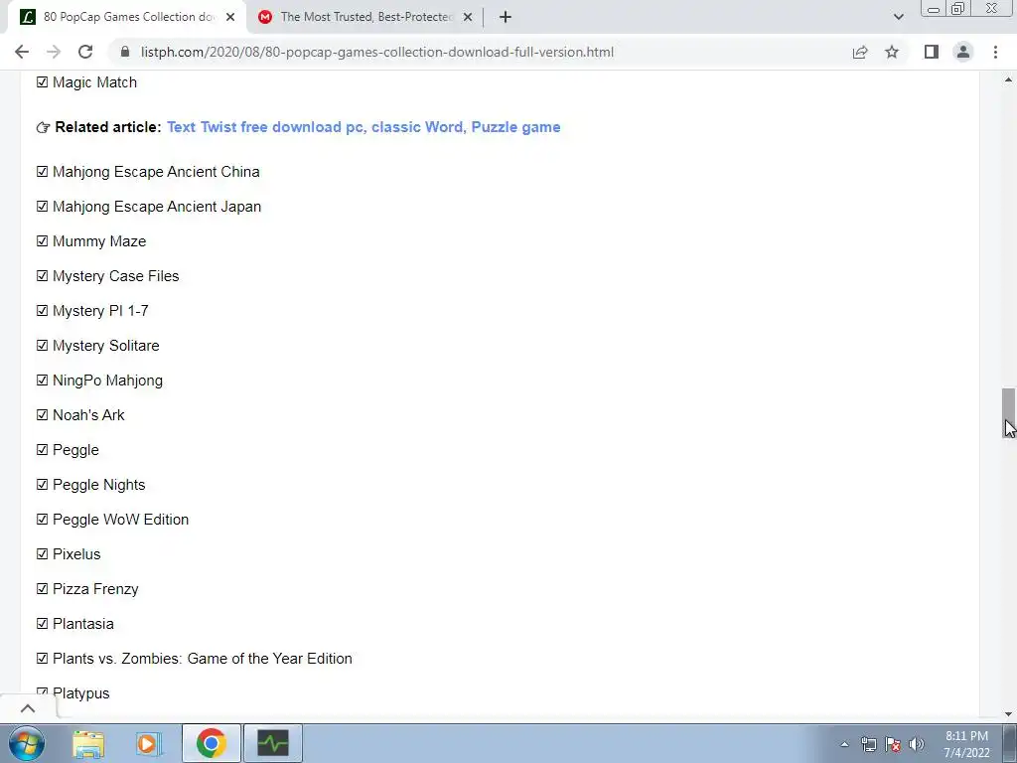Image resolution: width=1017 pixels, height=763 pixels.
Task: Open the Action Center flag icon
Action: pos(893,744)
